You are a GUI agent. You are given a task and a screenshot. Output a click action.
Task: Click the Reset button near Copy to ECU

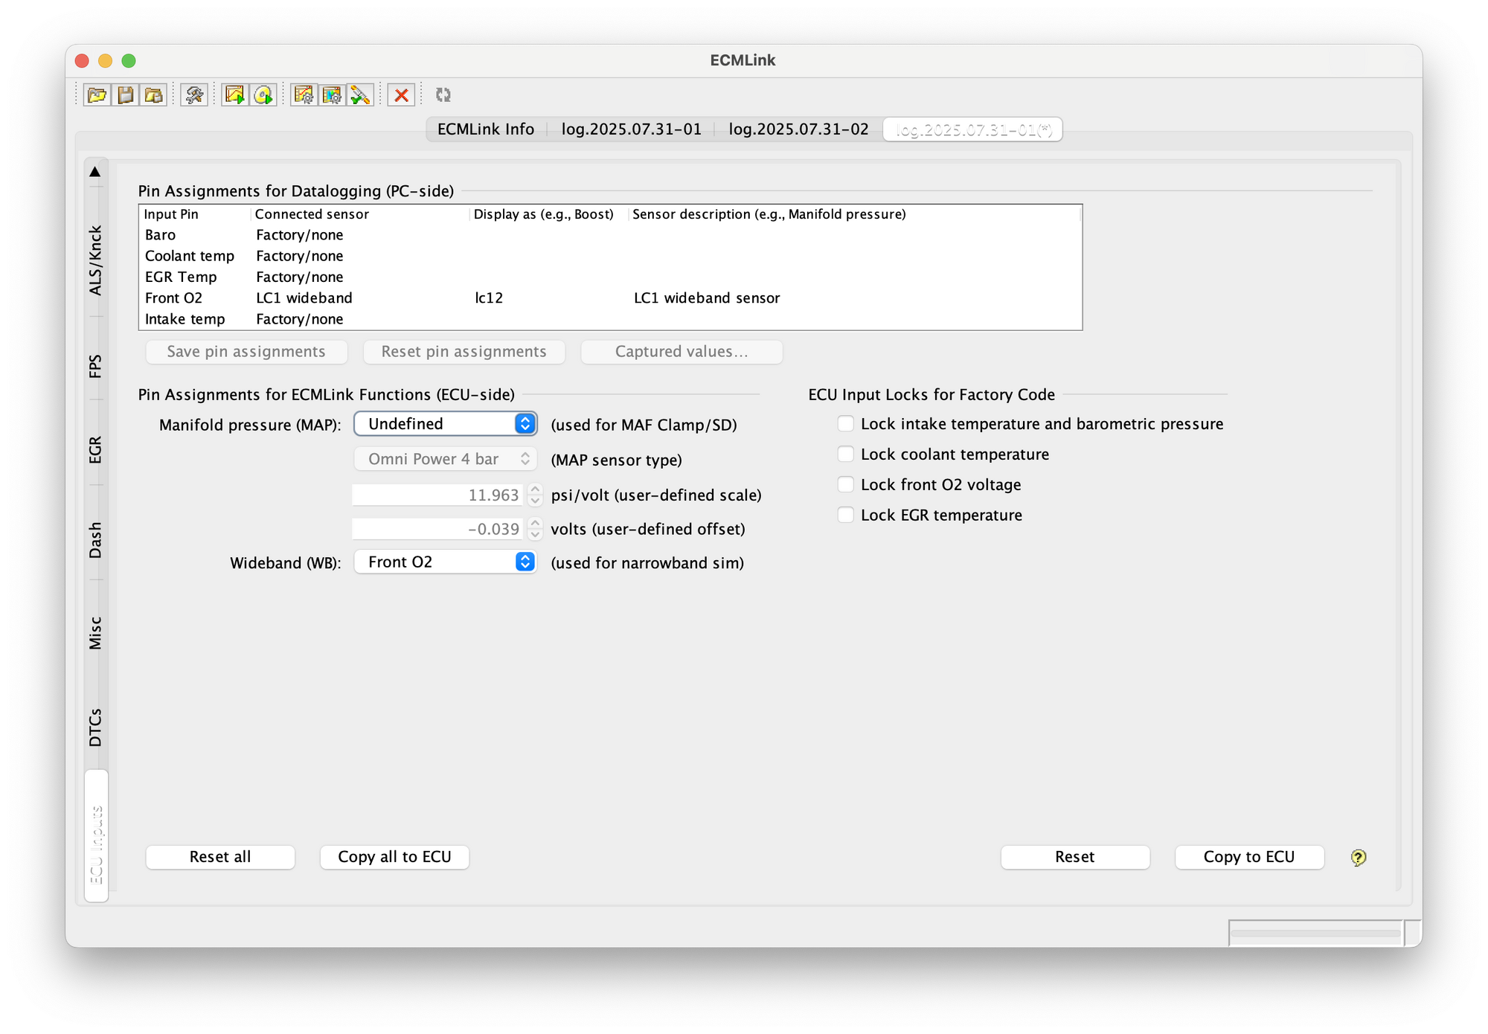[1075, 857]
